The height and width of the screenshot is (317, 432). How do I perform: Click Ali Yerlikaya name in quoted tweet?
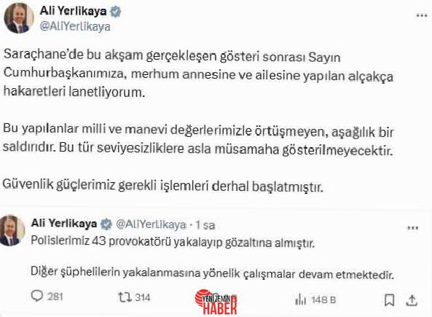64,223
